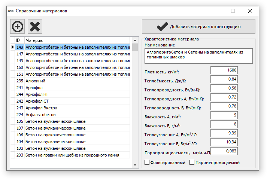267x179 pixels.
Task: Close the Справочник материалов window
Action: (x=250, y=11)
